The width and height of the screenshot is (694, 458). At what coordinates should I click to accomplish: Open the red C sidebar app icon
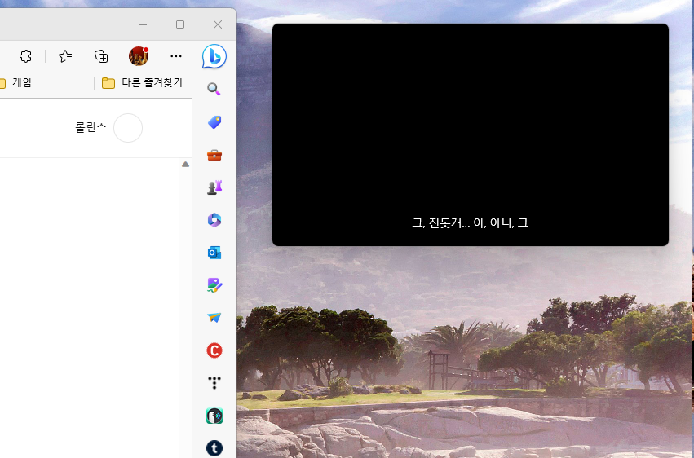click(x=214, y=350)
